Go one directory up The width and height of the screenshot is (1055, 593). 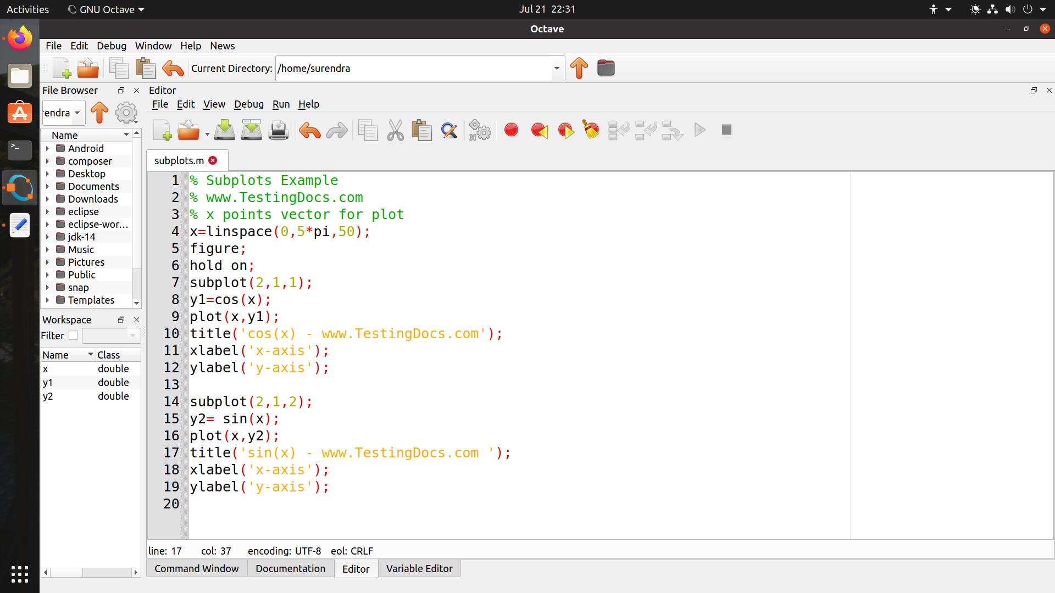[x=579, y=68]
